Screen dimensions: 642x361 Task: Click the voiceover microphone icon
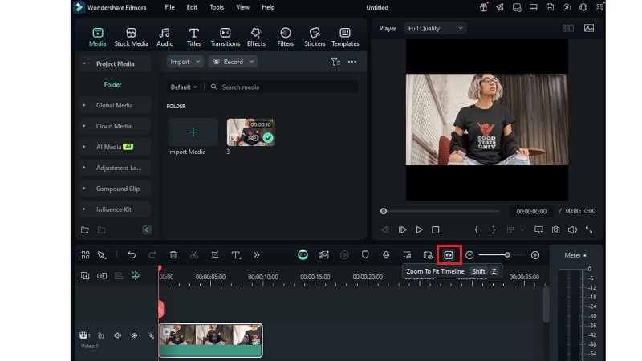coord(386,255)
